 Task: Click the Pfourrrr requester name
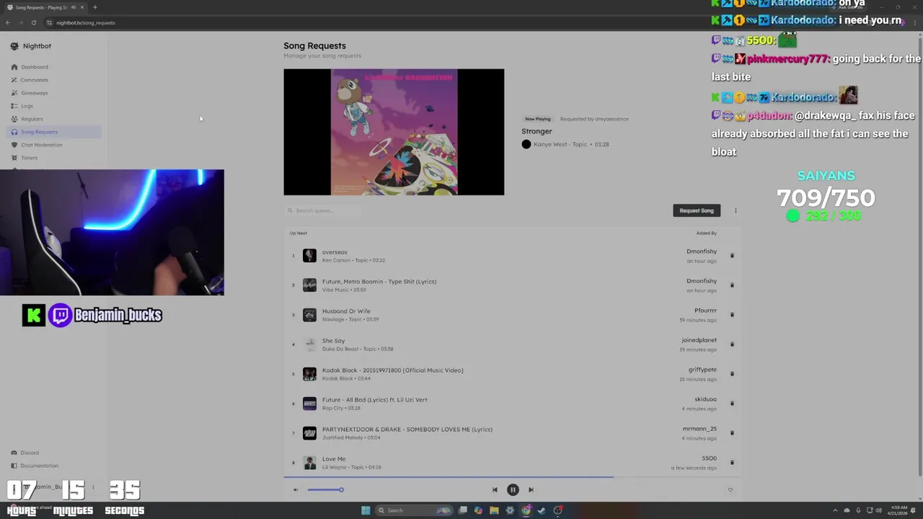click(705, 311)
